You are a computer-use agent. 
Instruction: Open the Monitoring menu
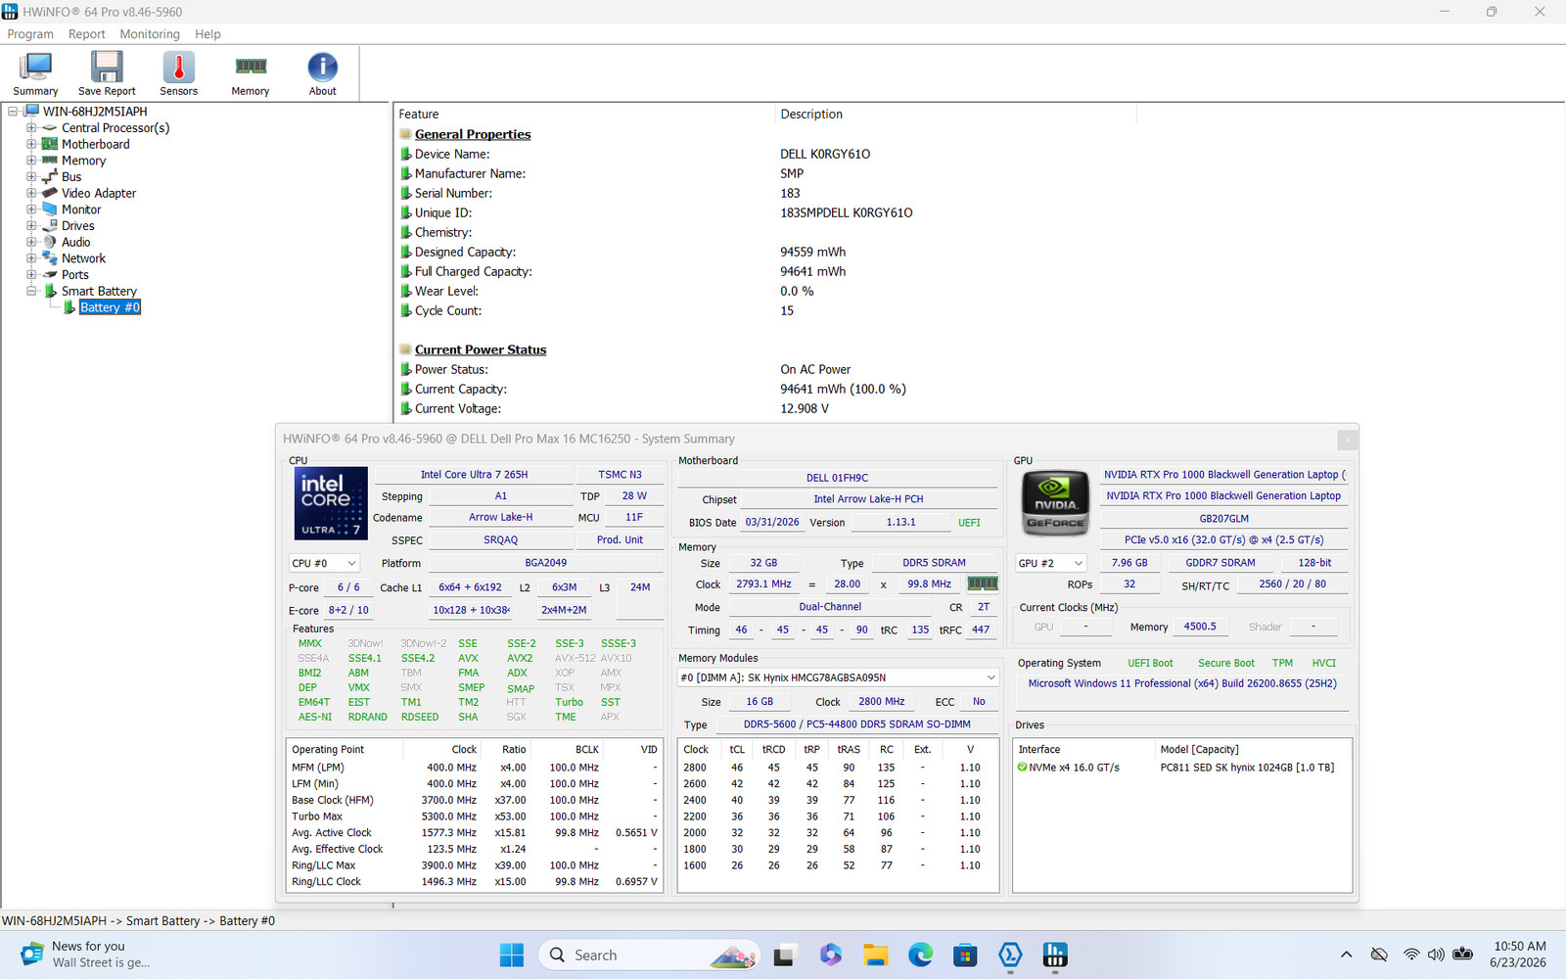click(x=150, y=34)
